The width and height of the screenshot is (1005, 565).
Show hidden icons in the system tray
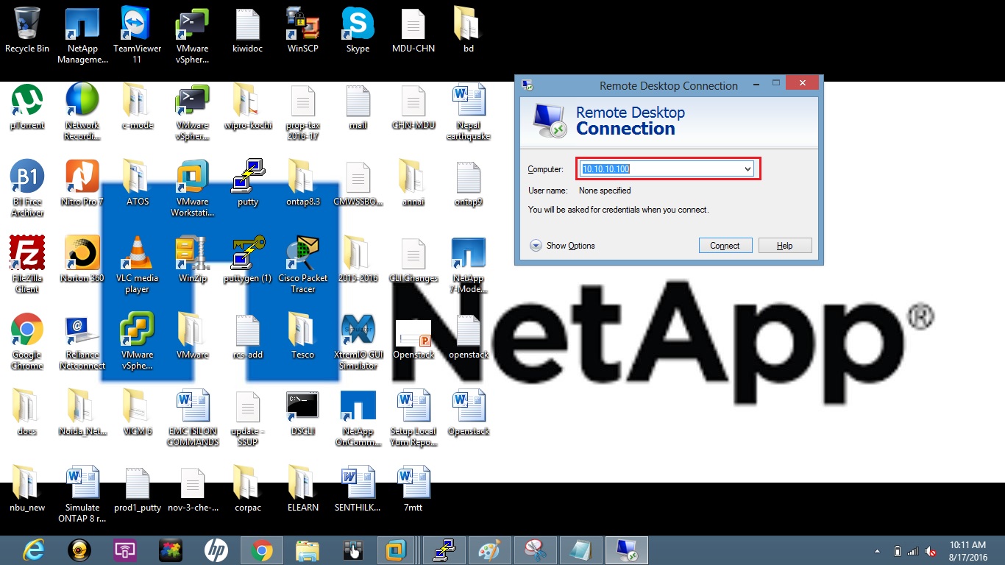pos(876,550)
